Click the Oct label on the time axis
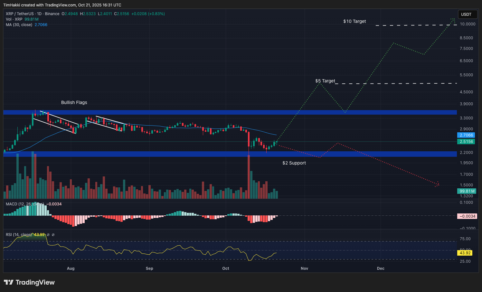 click(225, 268)
